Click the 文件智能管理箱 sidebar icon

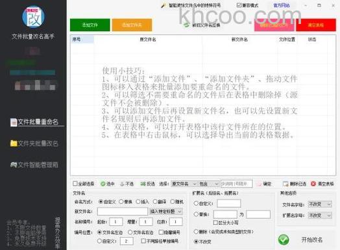coord(14,165)
